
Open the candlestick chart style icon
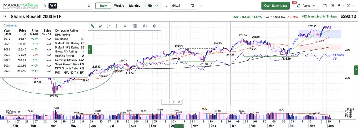(x=145, y=26)
